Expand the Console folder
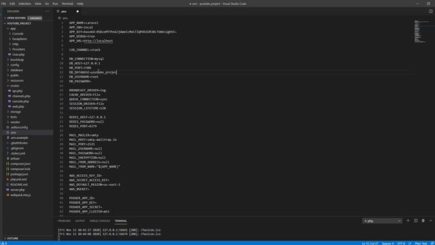This screenshot has height=245, width=435. tap(18, 33)
